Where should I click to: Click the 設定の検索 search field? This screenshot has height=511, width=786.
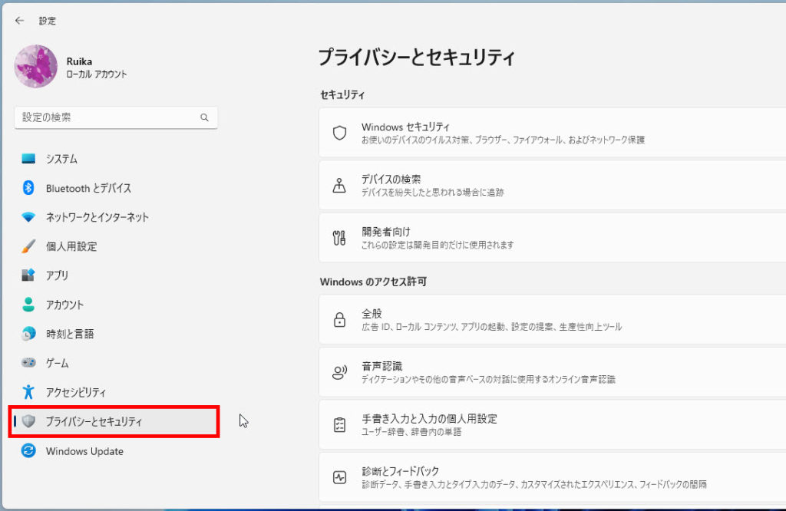click(107, 117)
